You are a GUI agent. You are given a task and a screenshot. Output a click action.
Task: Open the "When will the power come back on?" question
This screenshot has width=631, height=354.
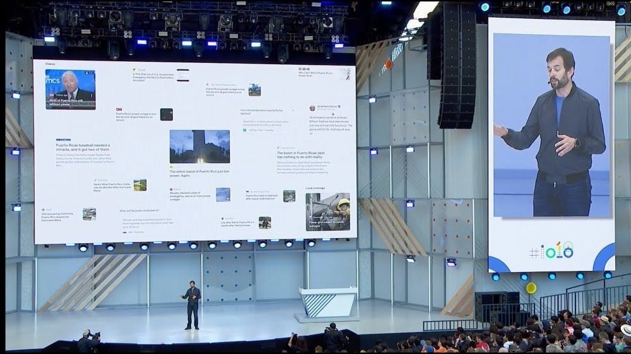(x=139, y=210)
